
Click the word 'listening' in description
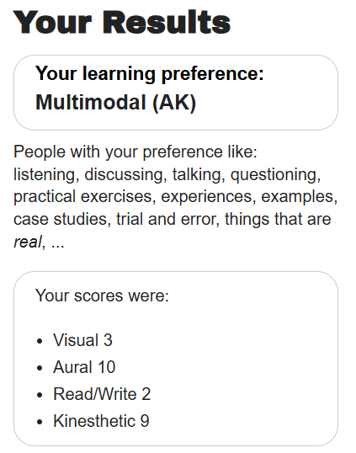tap(46, 175)
